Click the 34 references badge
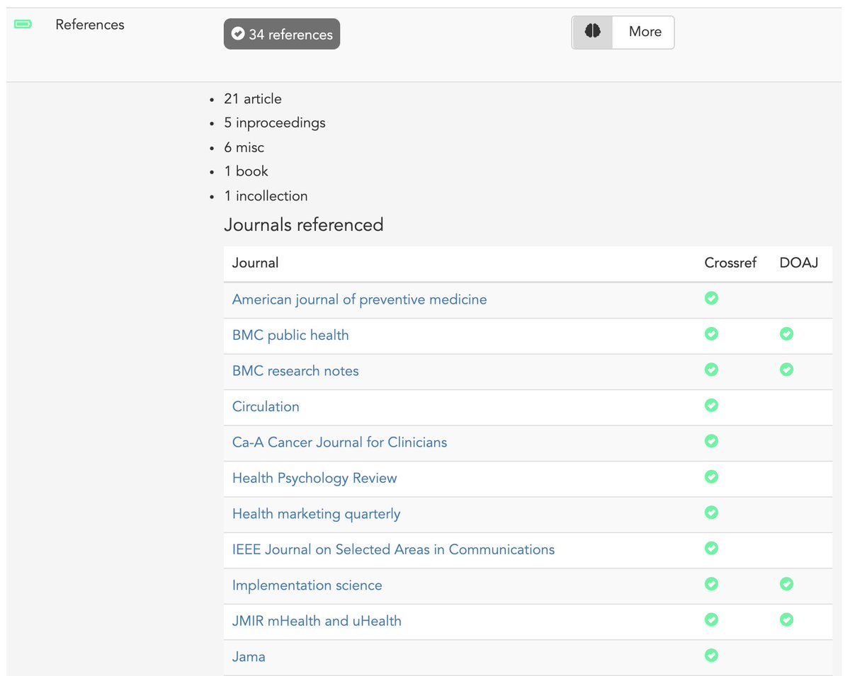 [282, 34]
